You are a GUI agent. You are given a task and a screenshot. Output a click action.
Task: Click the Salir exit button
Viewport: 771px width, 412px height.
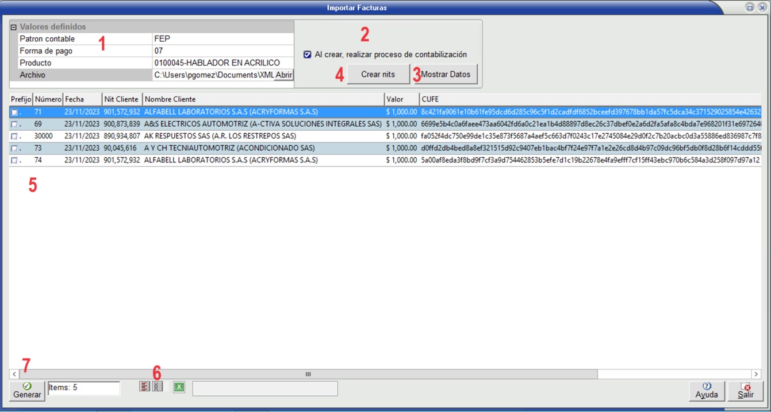(745, 391)
